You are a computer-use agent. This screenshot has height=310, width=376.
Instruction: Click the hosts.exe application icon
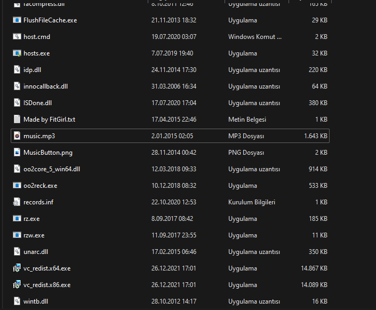(x=17, y=53)
